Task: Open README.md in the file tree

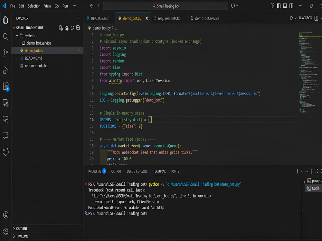Action: point(47,58)
